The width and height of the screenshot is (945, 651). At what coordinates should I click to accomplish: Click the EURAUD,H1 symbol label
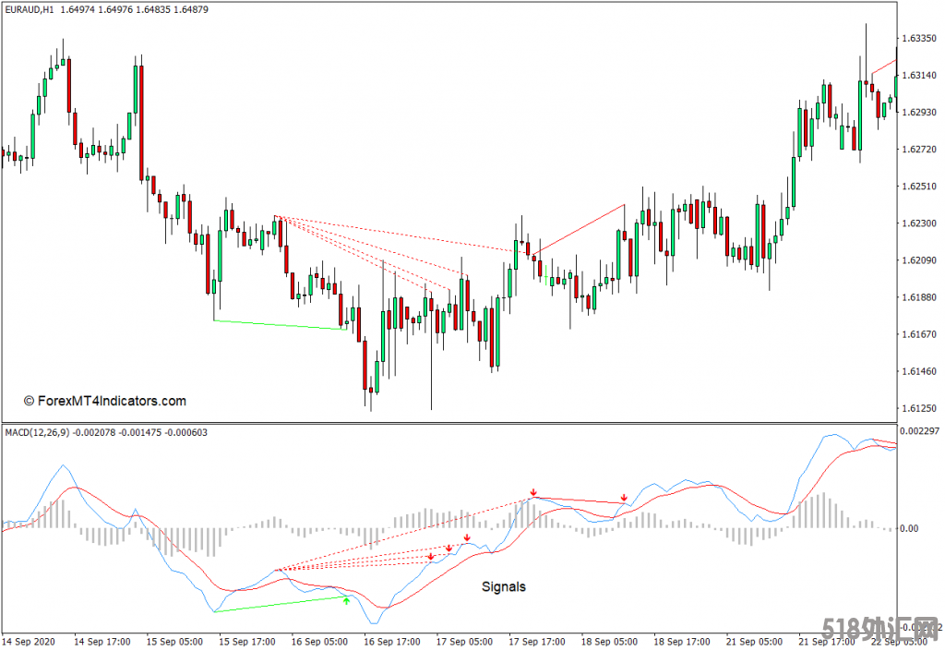click(x=30, y=9)
